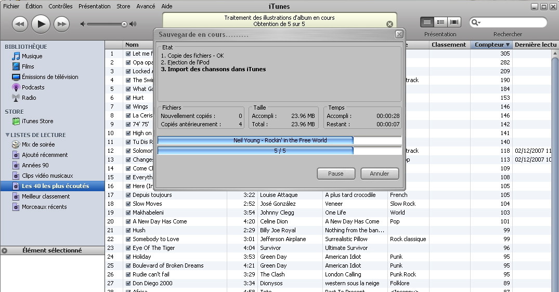Open Podcasts library
This screenshot has width=559, height=292.
click(33, 87)
